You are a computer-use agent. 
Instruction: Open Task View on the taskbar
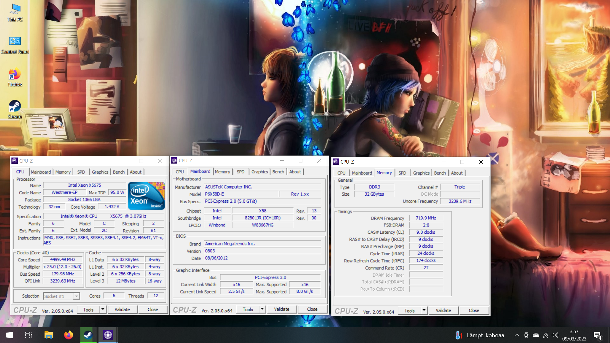[29, 335]
